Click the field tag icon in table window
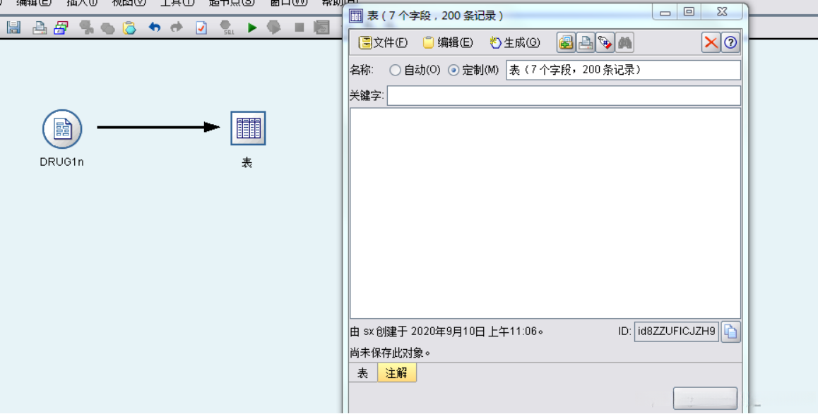This screenshot has height=414, width=818. click(x=605, y=42)
